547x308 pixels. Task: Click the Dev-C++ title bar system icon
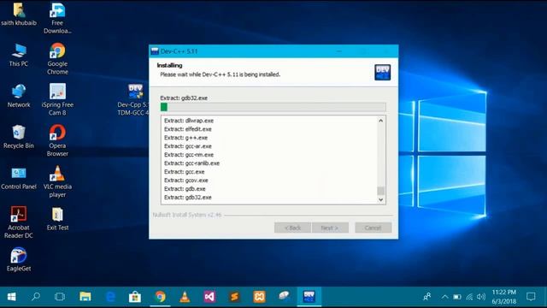[x=155, y=51]
